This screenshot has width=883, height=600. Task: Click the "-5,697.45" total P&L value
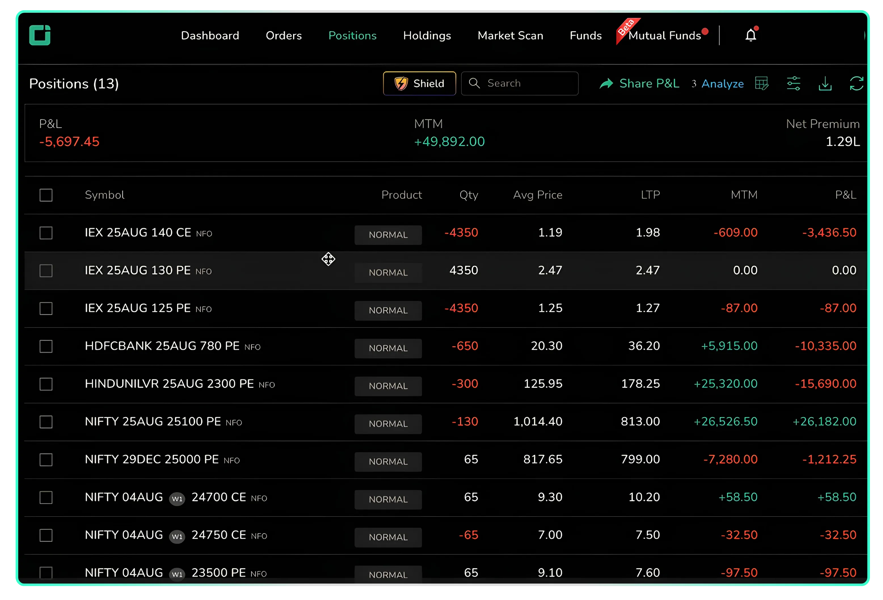(x=69, y=142)
